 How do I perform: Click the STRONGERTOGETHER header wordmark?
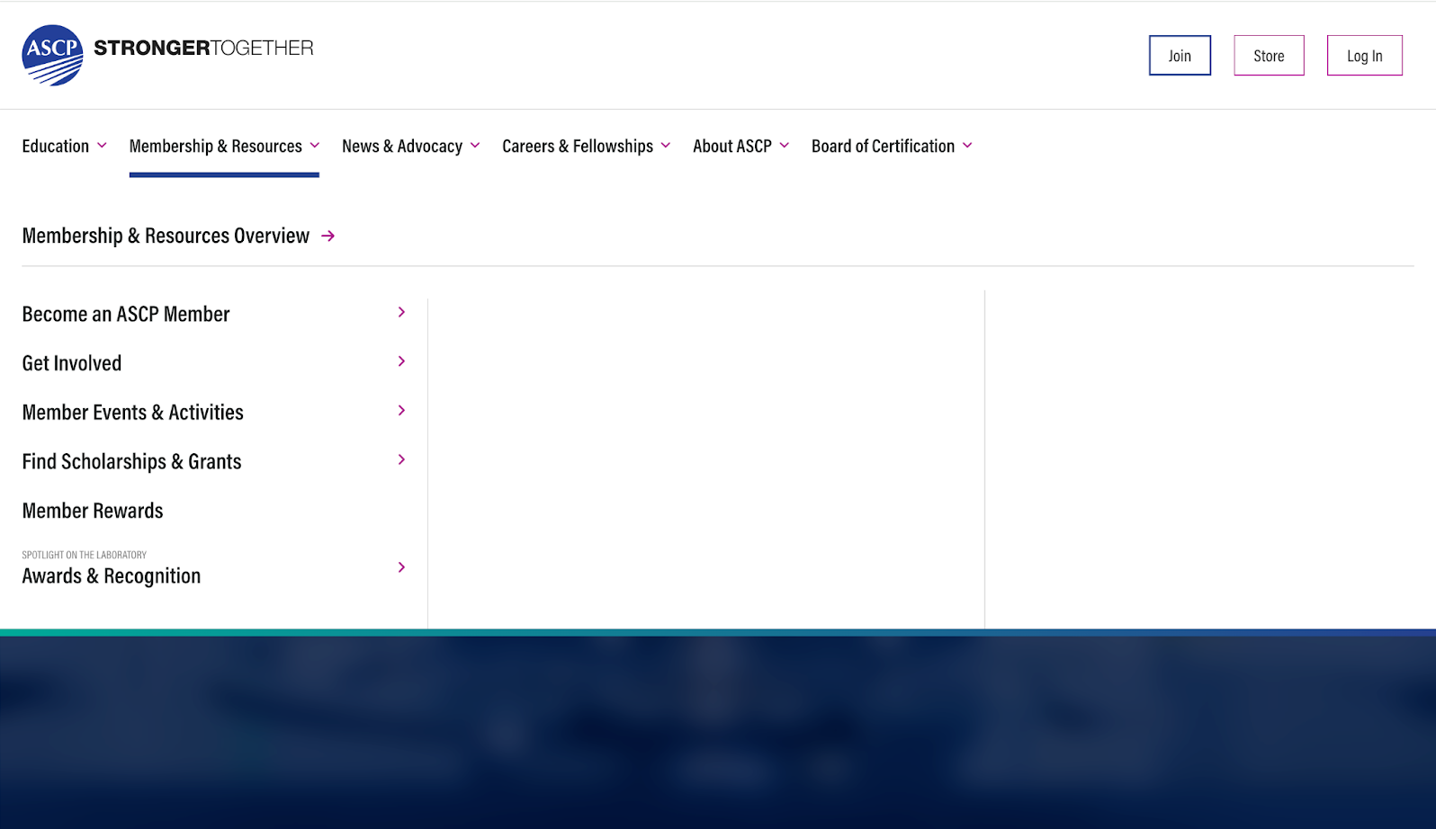(203, 48)
